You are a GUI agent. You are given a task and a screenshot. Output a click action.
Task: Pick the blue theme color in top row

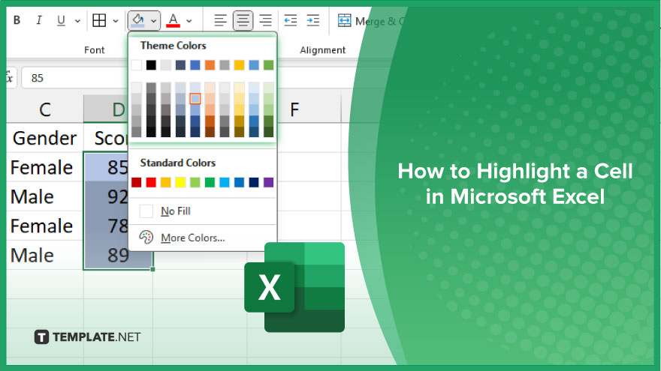pyautogui.click(x=195, y=65)
